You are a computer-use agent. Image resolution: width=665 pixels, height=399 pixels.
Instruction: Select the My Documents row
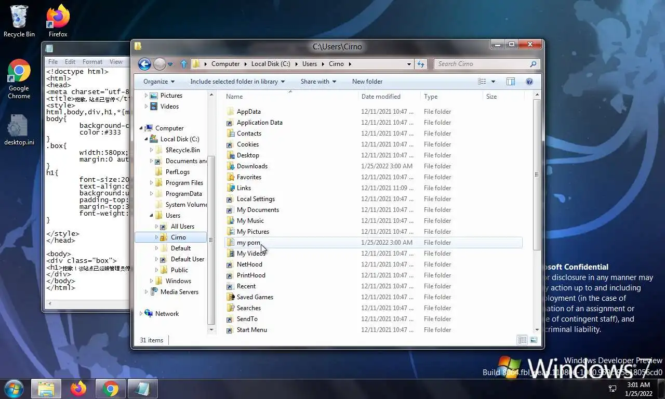pos(374,210)
